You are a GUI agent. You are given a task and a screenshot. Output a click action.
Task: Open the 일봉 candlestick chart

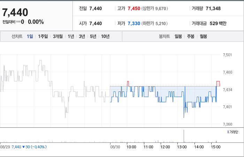tap(178, 36)
